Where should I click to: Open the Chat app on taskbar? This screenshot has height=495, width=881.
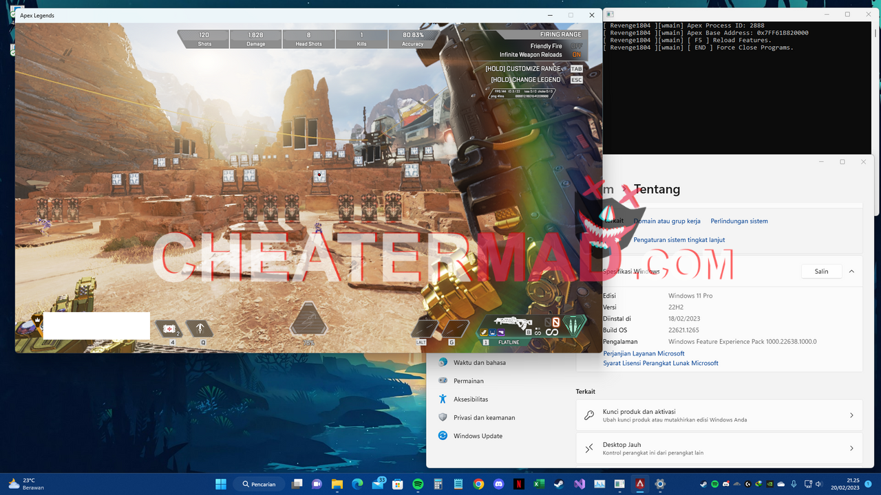[x=317, y=484]
